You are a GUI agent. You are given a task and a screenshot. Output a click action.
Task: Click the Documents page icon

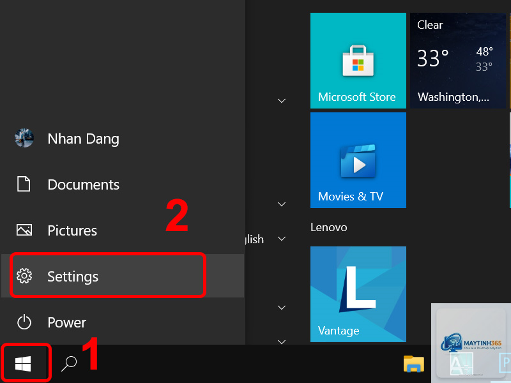[x=24, y=184]
